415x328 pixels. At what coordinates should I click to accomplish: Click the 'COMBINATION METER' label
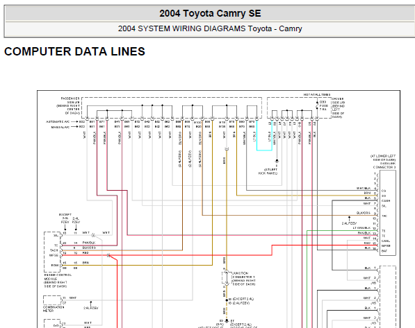click(53, 309)
